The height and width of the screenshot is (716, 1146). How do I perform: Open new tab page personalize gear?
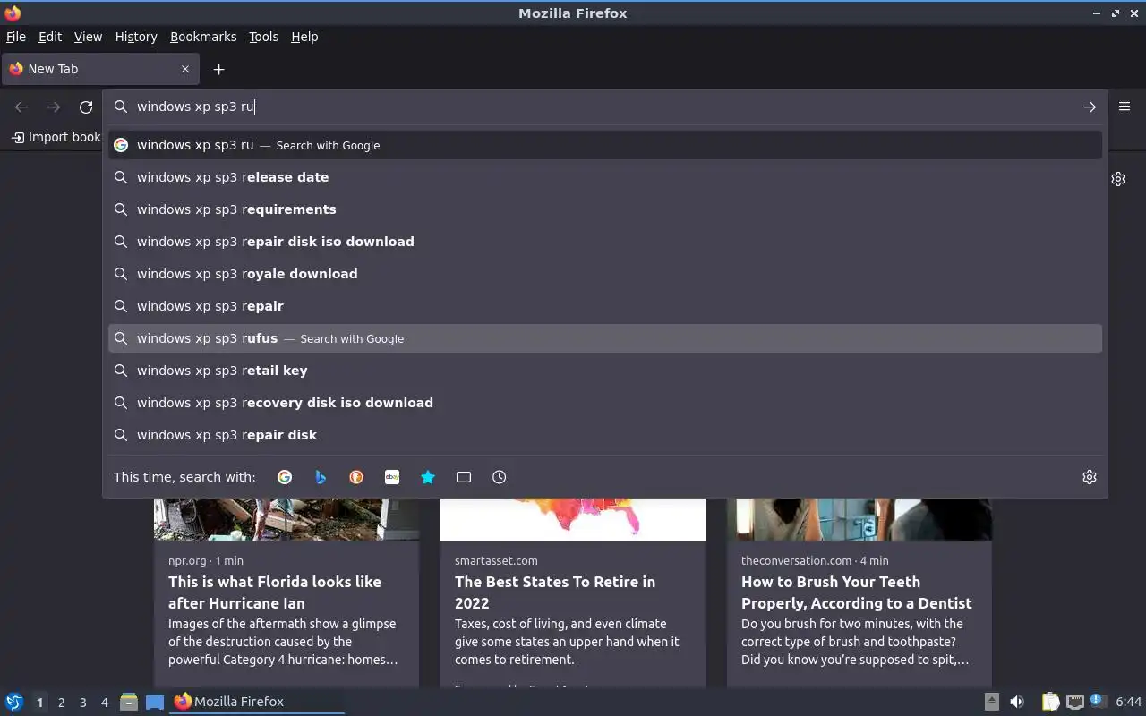(x=1118, y=179)
